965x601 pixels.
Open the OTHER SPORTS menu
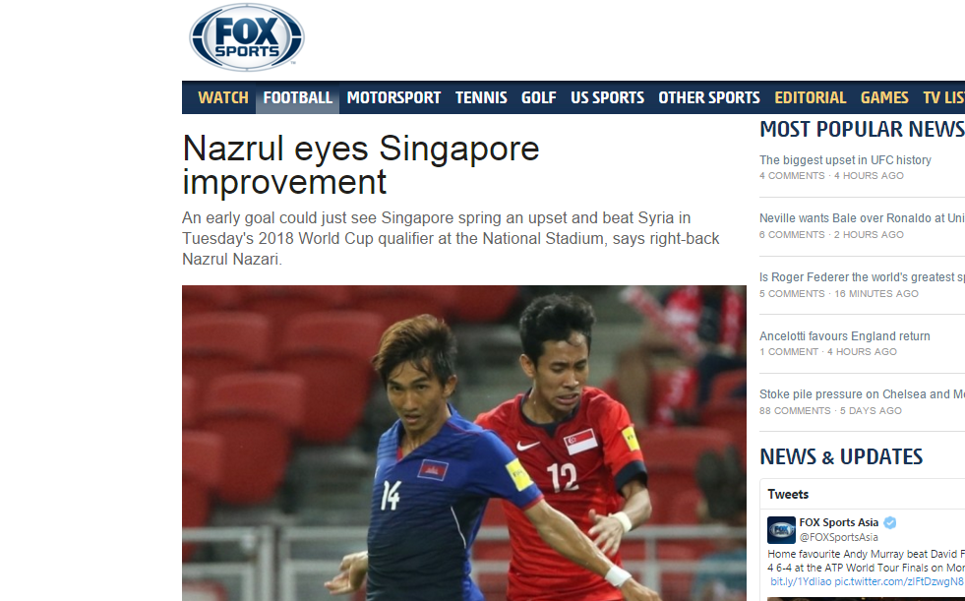coord(709,97)
